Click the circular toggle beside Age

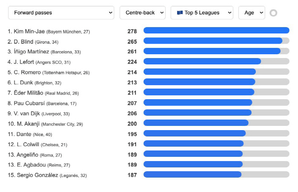click(x=273, y=13)
